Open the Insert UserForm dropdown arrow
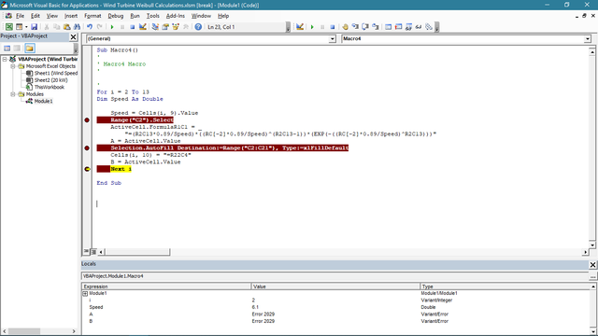Viewport: 598px width, 336px height. pos(26,27)
